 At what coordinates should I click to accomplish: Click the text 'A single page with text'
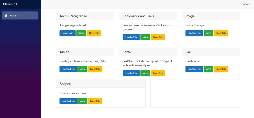coord(73,25)
